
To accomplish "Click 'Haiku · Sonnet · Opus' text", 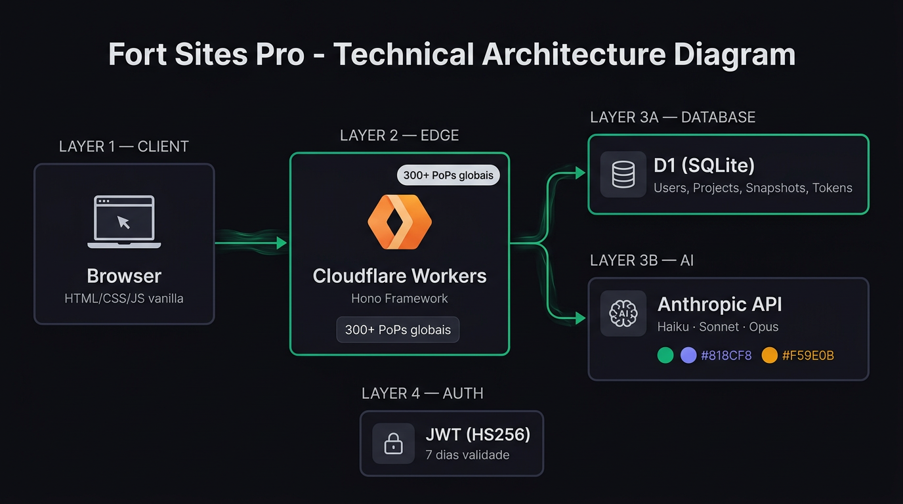I will coord(718,327).
